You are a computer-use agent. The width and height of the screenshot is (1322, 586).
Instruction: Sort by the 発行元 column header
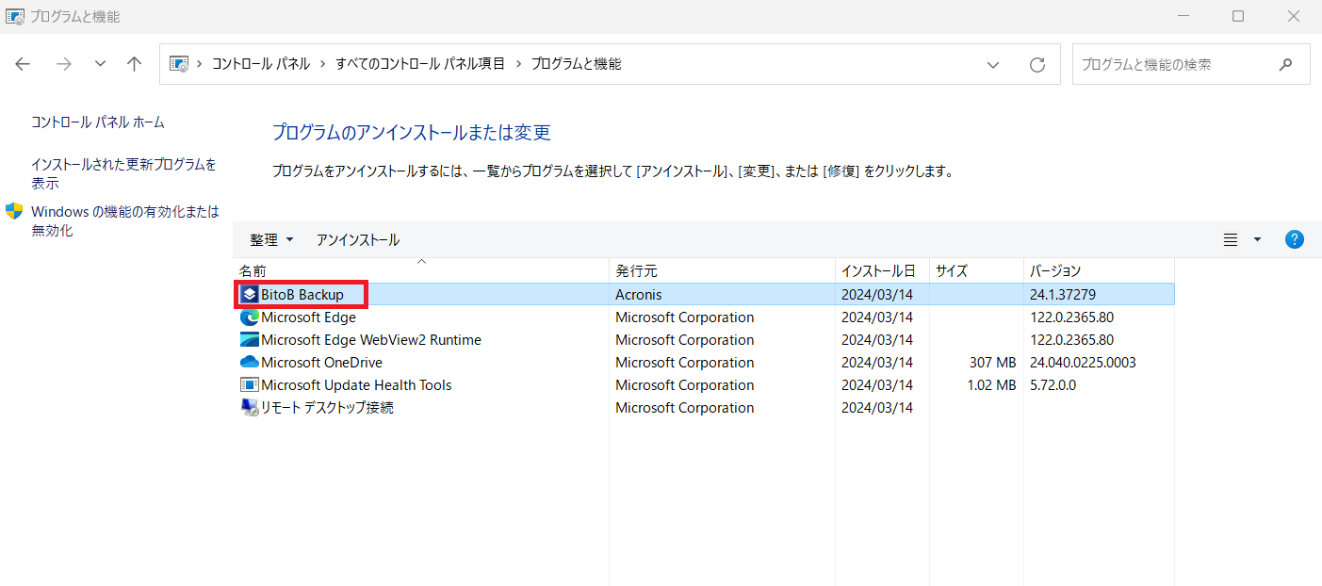722,271
